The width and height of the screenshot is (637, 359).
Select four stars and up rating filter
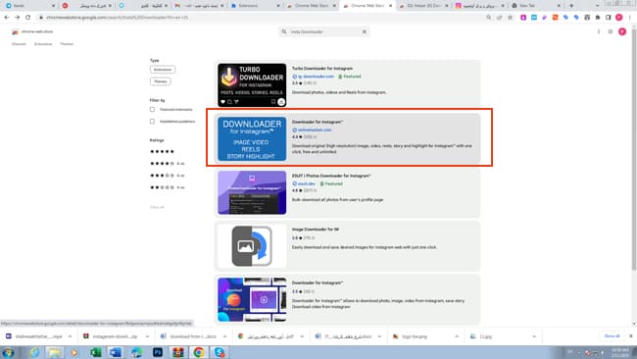167,164
